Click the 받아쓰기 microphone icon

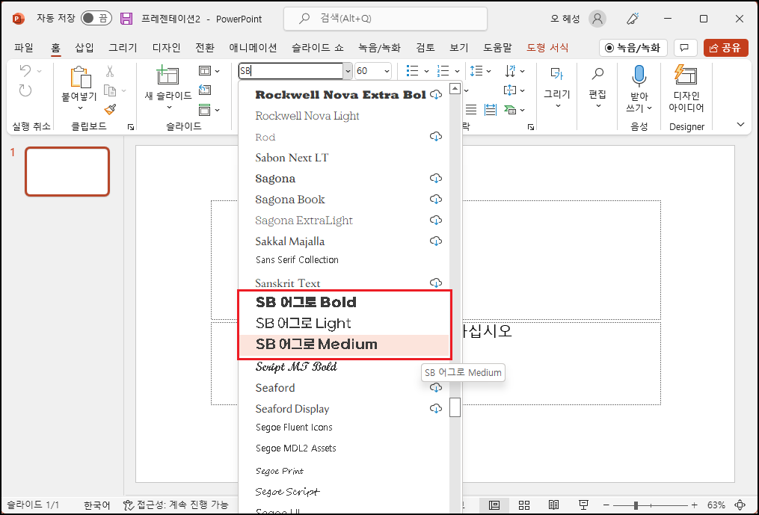click(639, 76)
